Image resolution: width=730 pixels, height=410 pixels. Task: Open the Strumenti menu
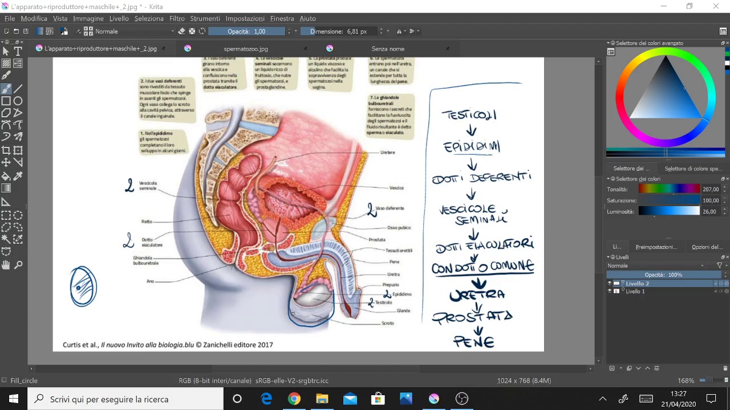[x=205, y=19]
